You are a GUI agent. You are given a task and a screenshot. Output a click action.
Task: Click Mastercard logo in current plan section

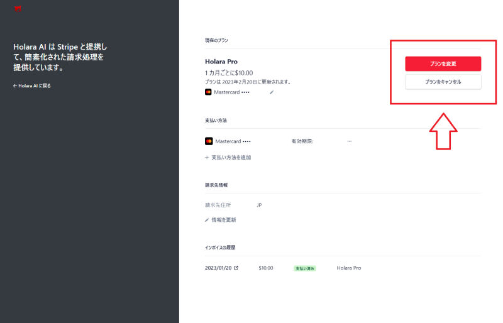(208, 92)
